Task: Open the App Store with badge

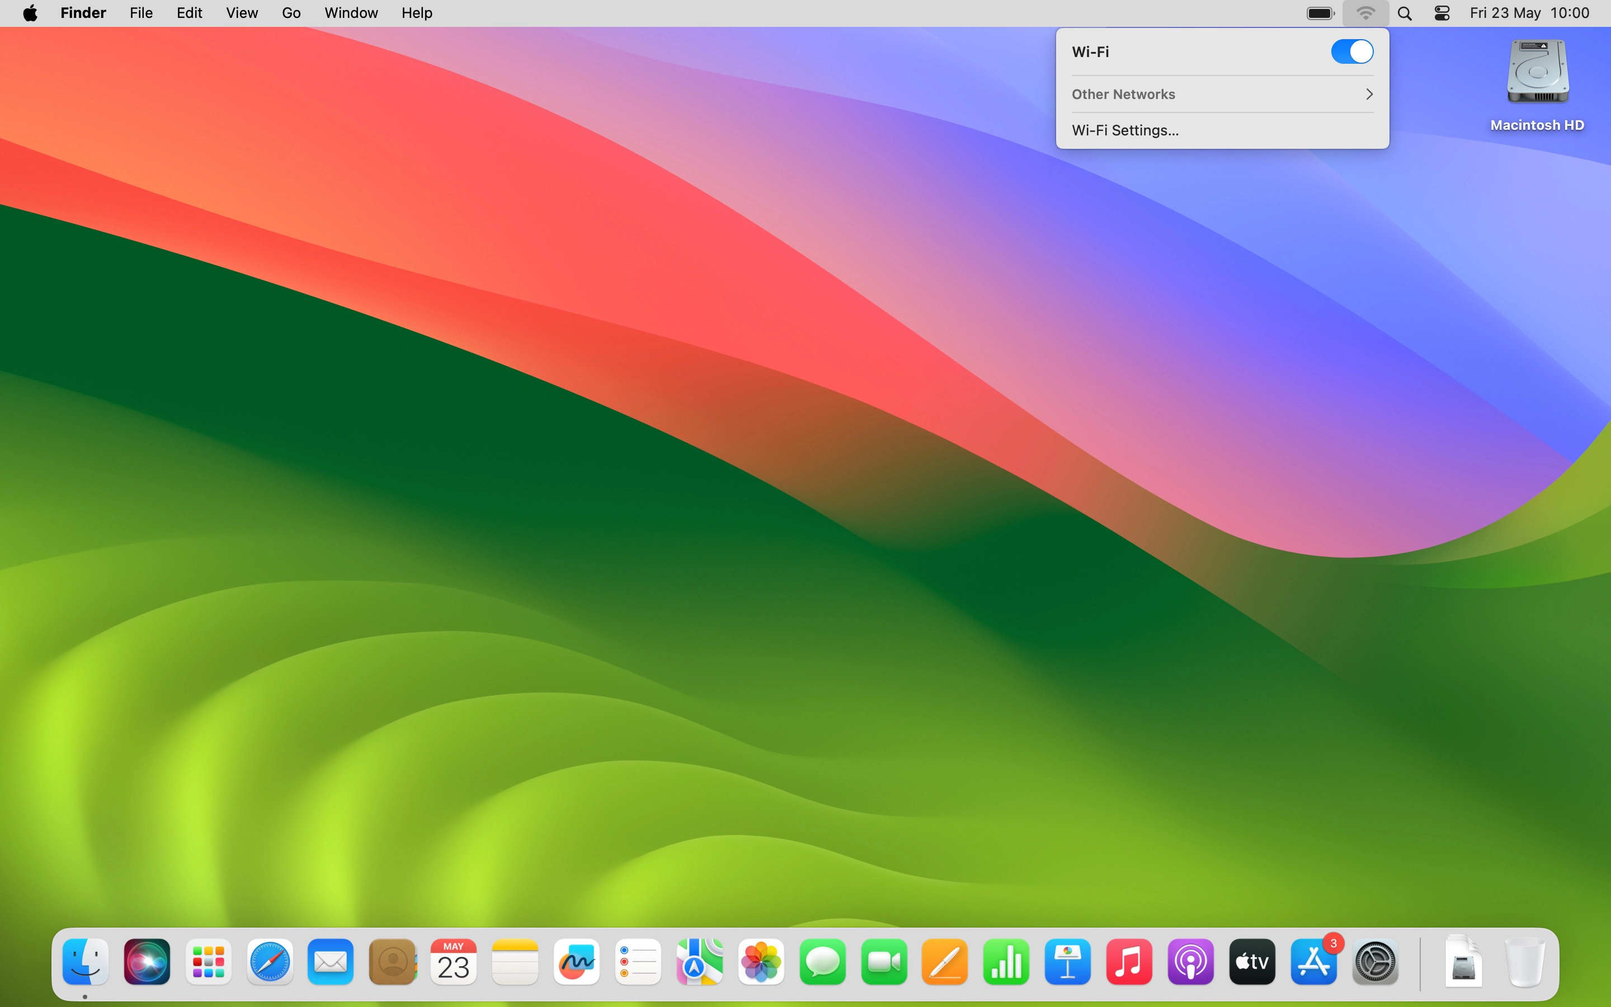Action: coord(1313,962)
